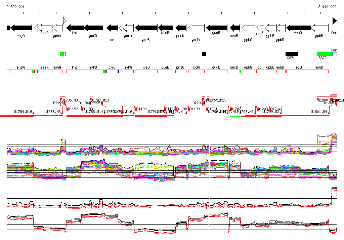Click the white ypbB gene arrow
The width and height of the screenshot is (344, 240).
[x=320, y=28]
